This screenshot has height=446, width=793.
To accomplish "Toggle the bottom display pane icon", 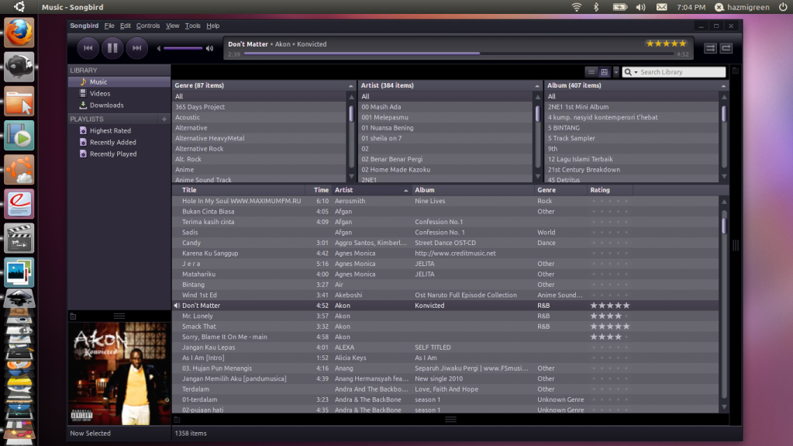I will pos(177,420).
